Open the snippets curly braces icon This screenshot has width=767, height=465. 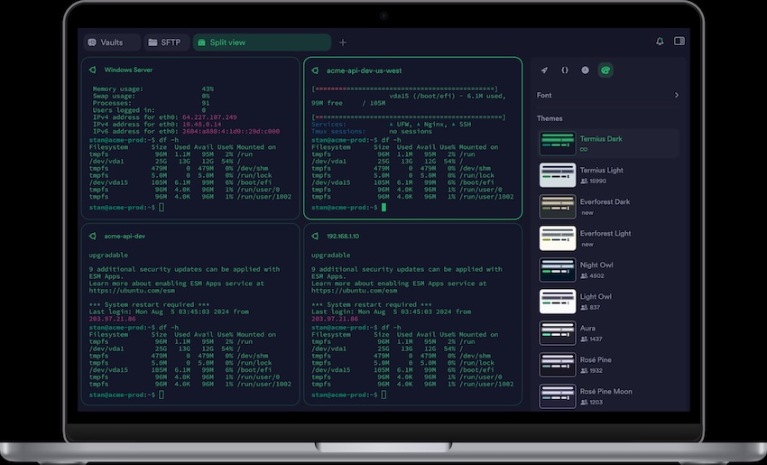pos(565,70)
